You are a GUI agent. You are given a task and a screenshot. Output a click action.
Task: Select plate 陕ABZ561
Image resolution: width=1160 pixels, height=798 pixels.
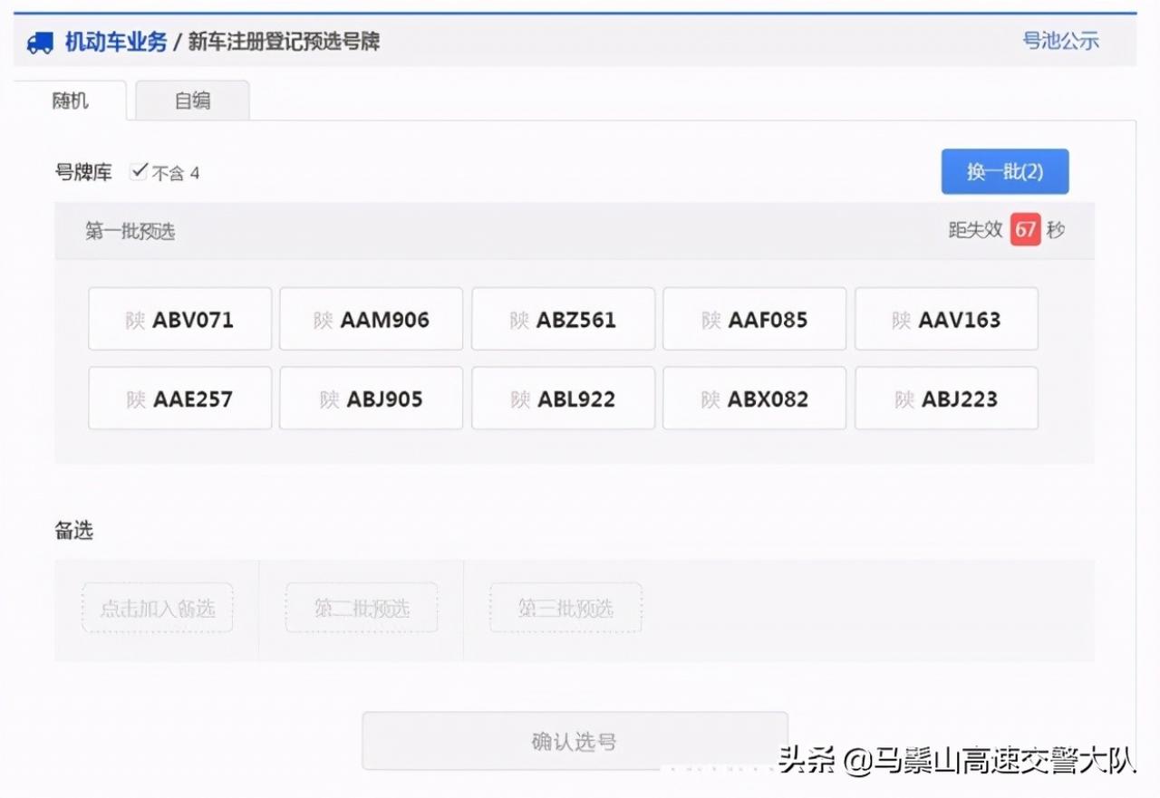coord(563,318)
